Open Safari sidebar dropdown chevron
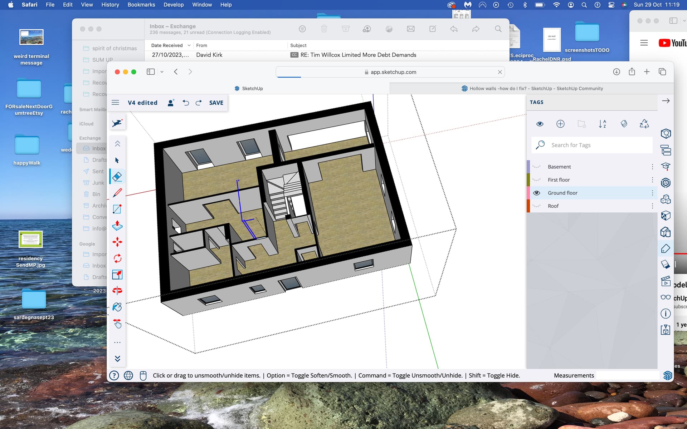 coord(162,72)
